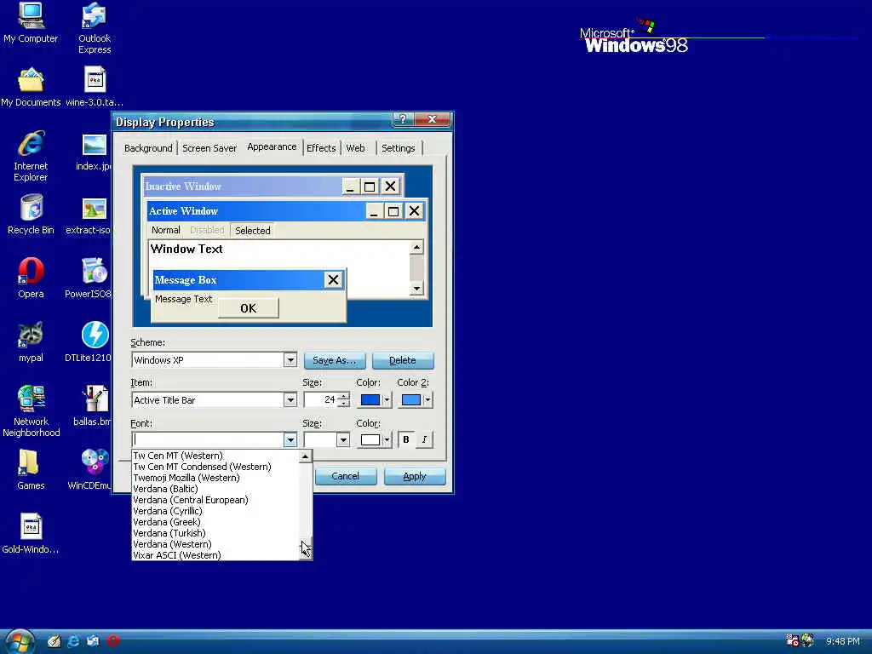872x654 pixels.
Task: Click the Opera quick launch icon
Action: [113, 641]
